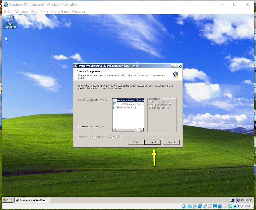The width and height of the screenshot is (256, 210).
Task: Go back with the < Back button
Action: point(136,142)
